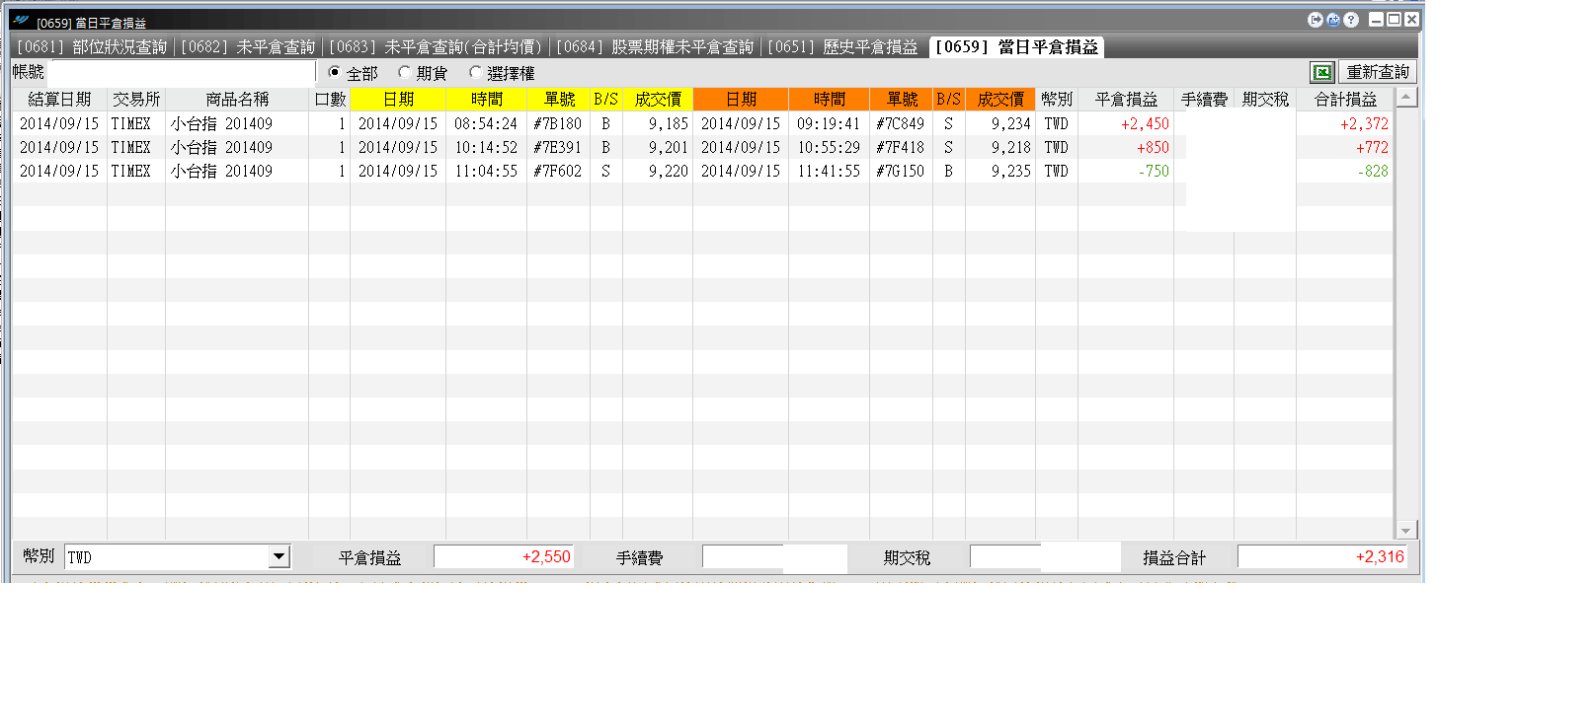Click the orange 單號 column header
1596x728 pixels.
tap(902, 100)
